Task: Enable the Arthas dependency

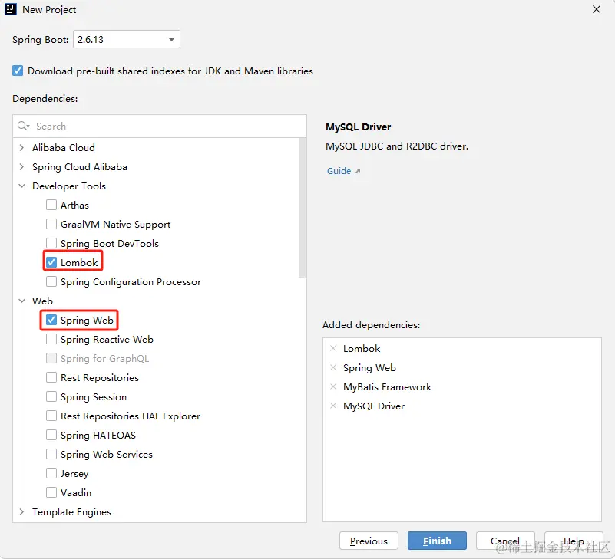Action: tap(51, 205)
